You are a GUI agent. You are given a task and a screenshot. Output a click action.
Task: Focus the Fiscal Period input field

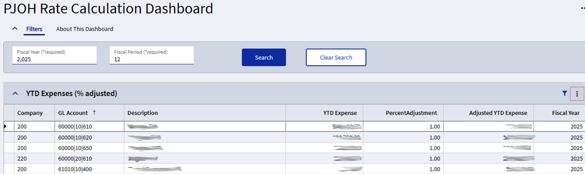click(152, 59)
